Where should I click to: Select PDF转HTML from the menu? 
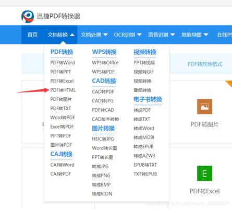[x=63, y=90]
